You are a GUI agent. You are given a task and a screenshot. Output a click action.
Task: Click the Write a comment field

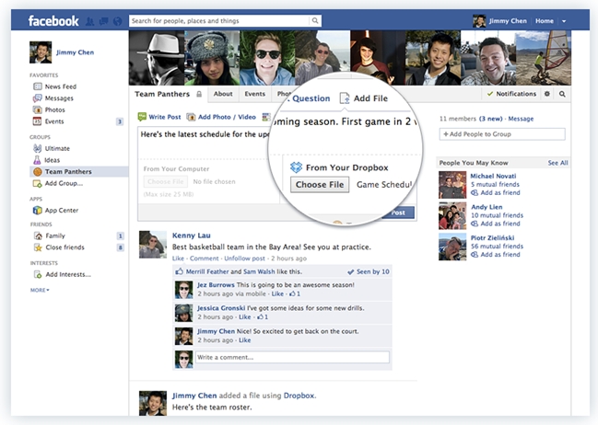click(291, 357)
